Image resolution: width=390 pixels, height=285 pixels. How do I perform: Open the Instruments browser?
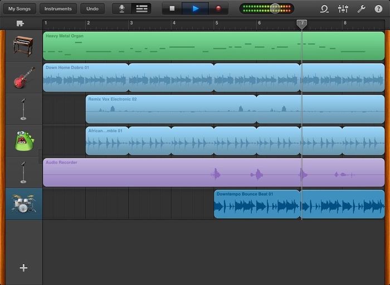[58, 9]
